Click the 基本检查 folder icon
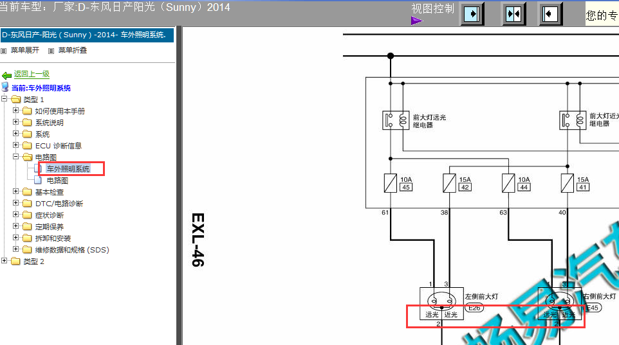619x345 pixels. point(27,191)
